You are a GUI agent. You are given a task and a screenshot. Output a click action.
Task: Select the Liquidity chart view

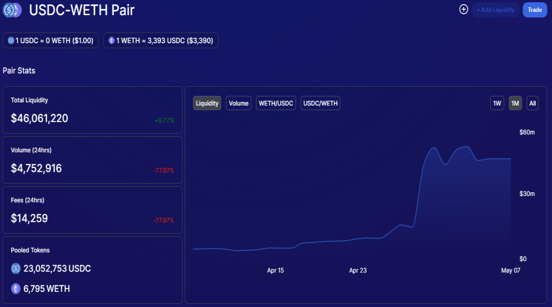207,103
